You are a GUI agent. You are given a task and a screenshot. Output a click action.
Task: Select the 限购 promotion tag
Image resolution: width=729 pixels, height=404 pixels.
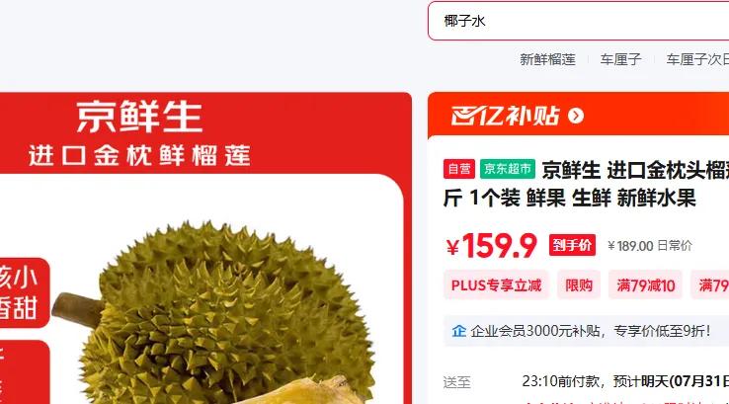[x=579, y=285]
